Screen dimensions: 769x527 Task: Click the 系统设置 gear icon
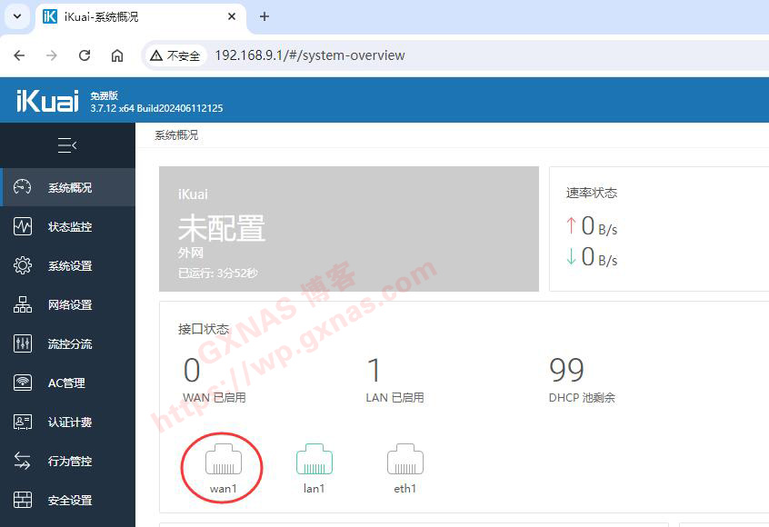click(23, 266)
